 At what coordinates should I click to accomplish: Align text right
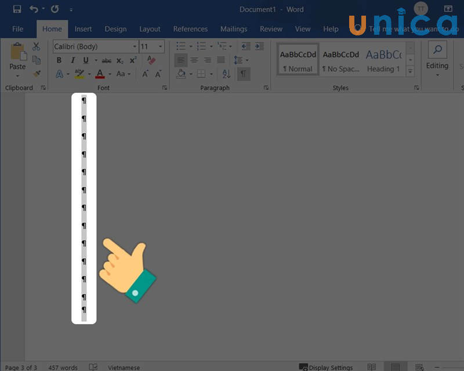pyautogui.click(x=208, y=60)
